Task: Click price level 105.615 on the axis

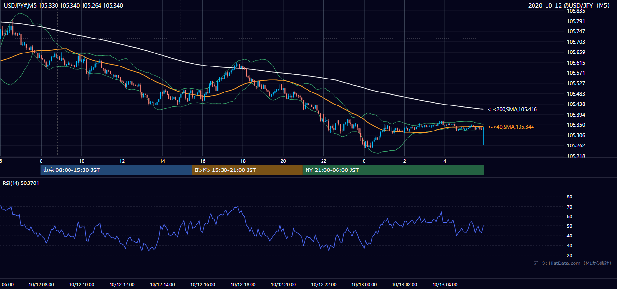Action: (x=576, y=63)
